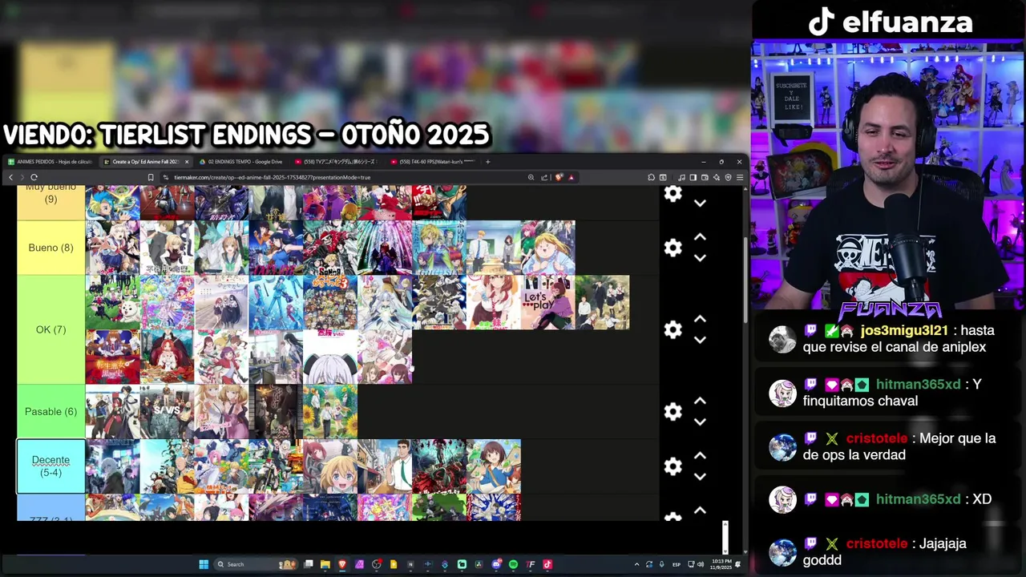The height and width of the screenshot is (577, 1026).
Task: Switch to ANIMES PEDIDOS spreadsheet tab
Action: (50, 162)
